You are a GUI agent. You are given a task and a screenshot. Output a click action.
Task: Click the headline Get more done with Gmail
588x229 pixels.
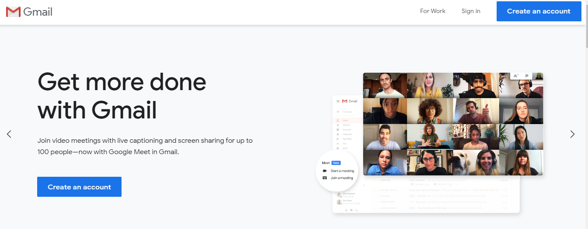(122, 96)
